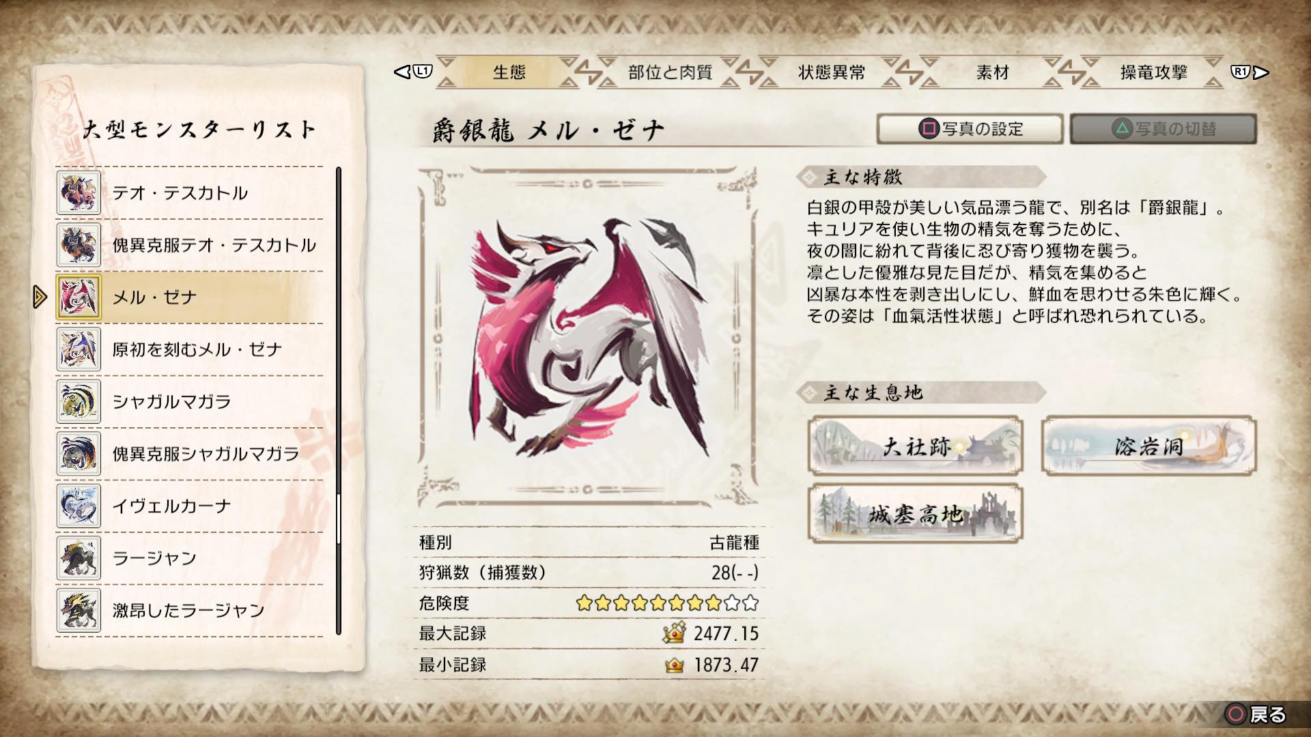Viewport: 1311px width, 737px height.
Task: Open the 城塞高地 habitat thumbnail
Action: [x=915, y=513]
